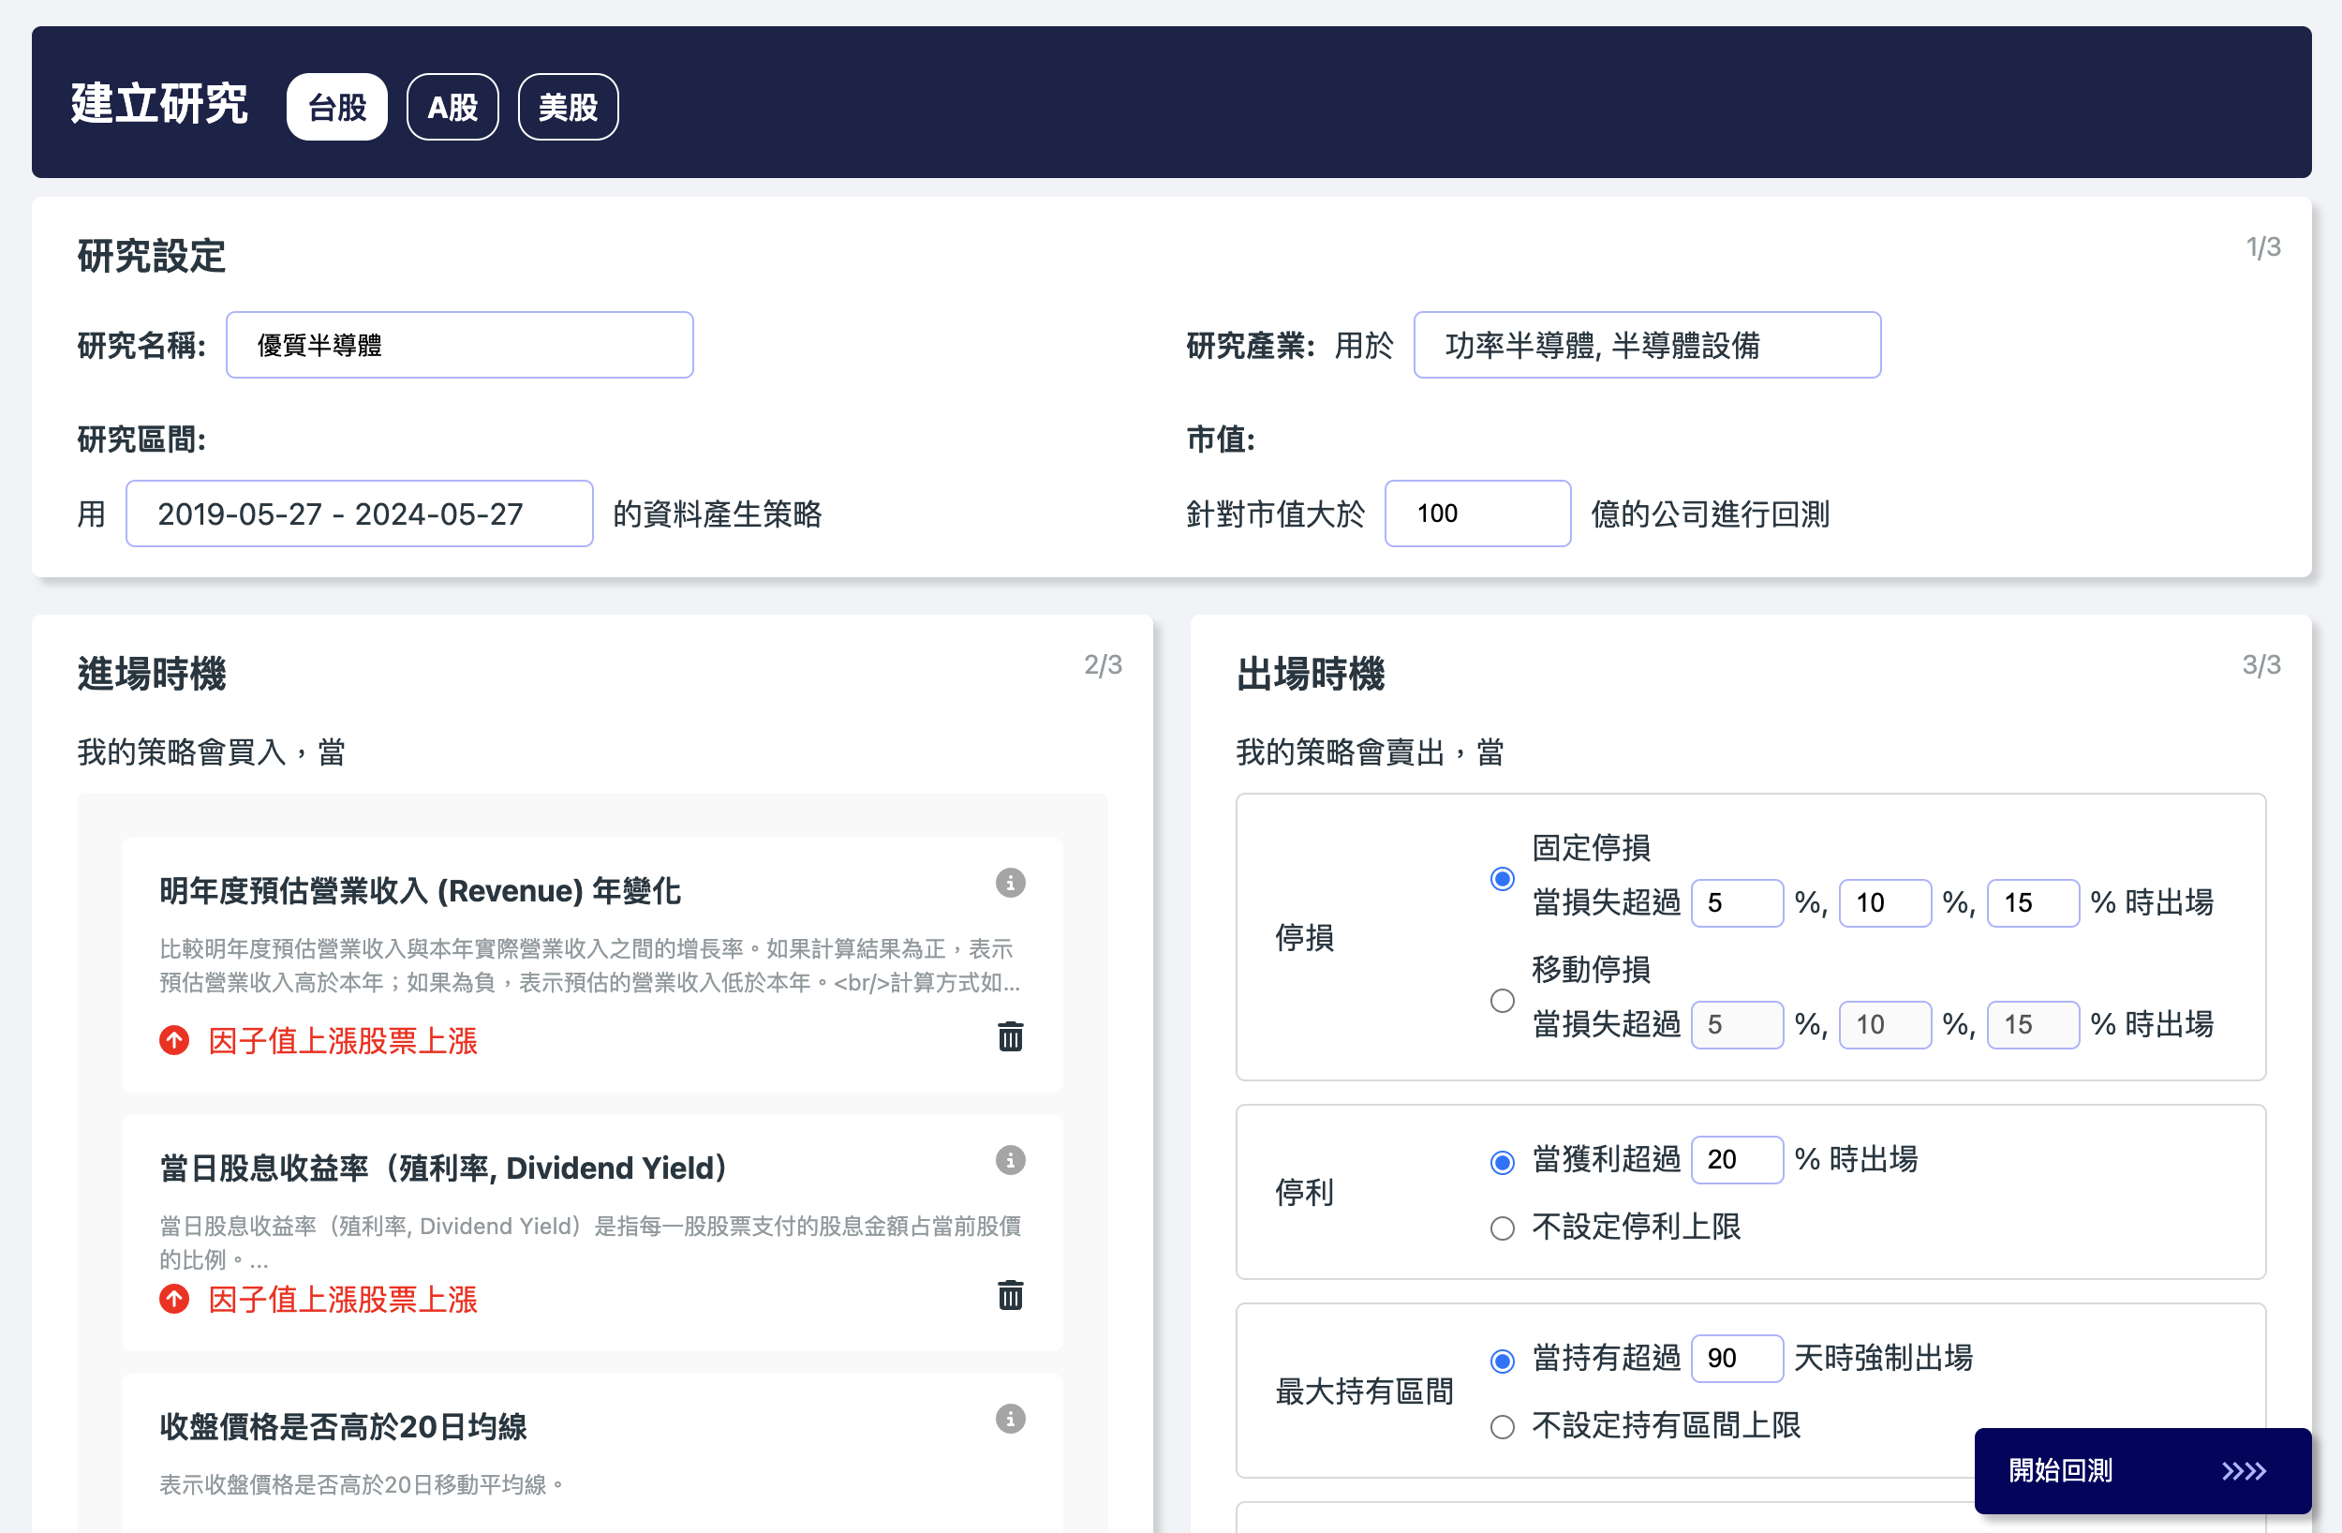Click red up-arrow icon under Dividend Yield factor
Screen dimensions: 2342x1533
(174, 1300)
